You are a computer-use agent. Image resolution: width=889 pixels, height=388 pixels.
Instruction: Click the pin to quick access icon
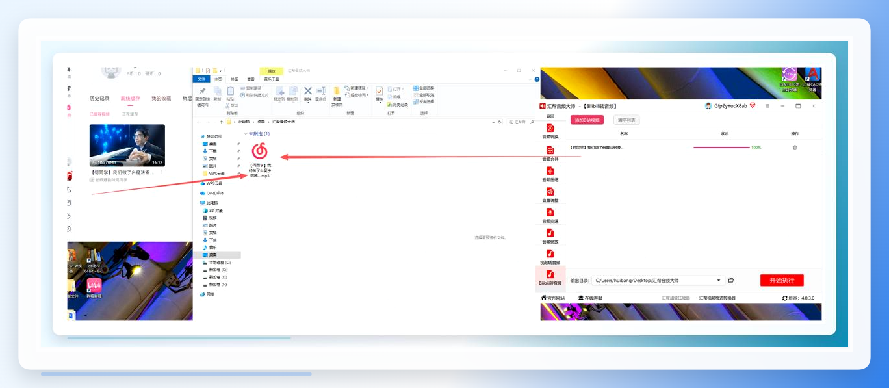pos(203,92)
